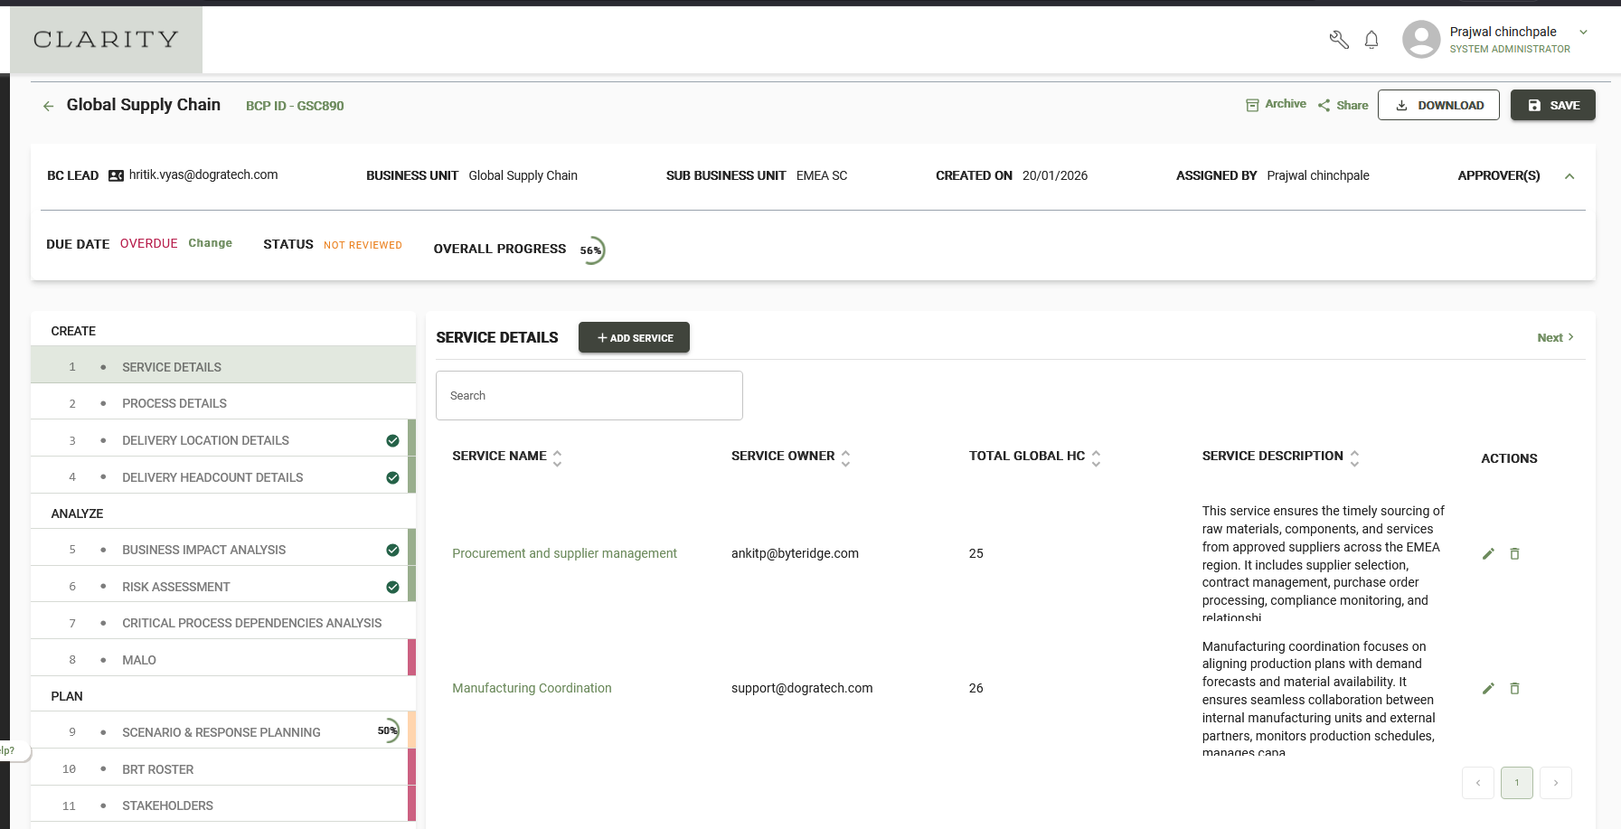1621x829 pixels.
Task: Click the Add Service button
Action: coord(634,337)
